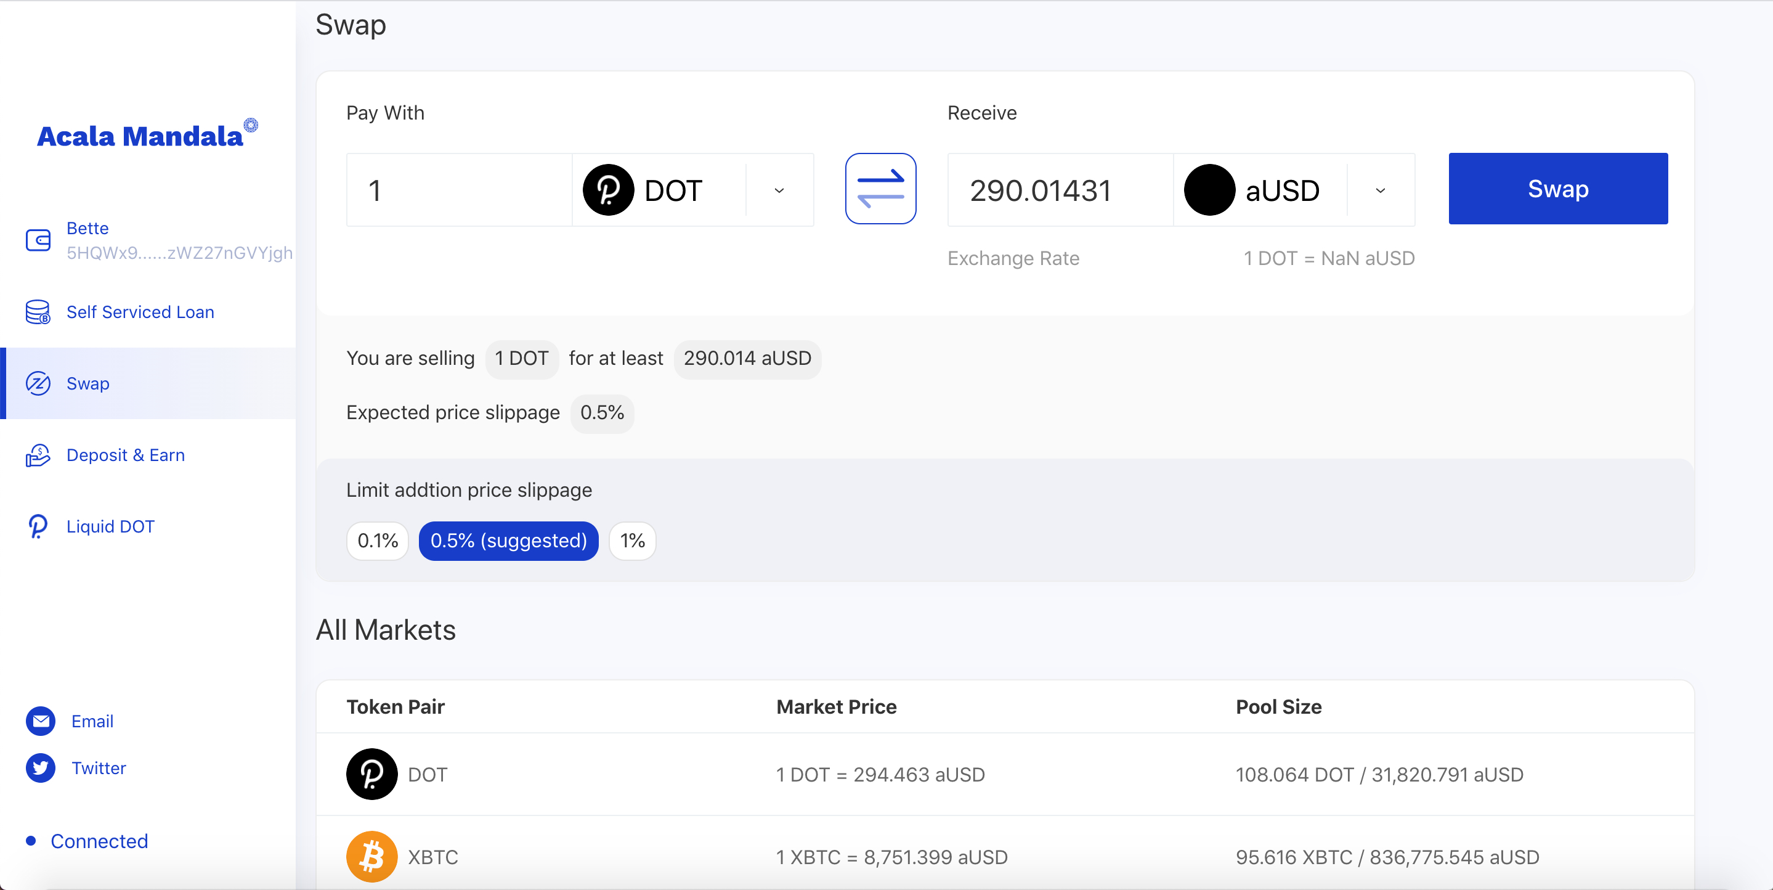Click '1 DOT = 294.463 aUSD' market price
1773x890 pixels.
[x=880, y=775]
